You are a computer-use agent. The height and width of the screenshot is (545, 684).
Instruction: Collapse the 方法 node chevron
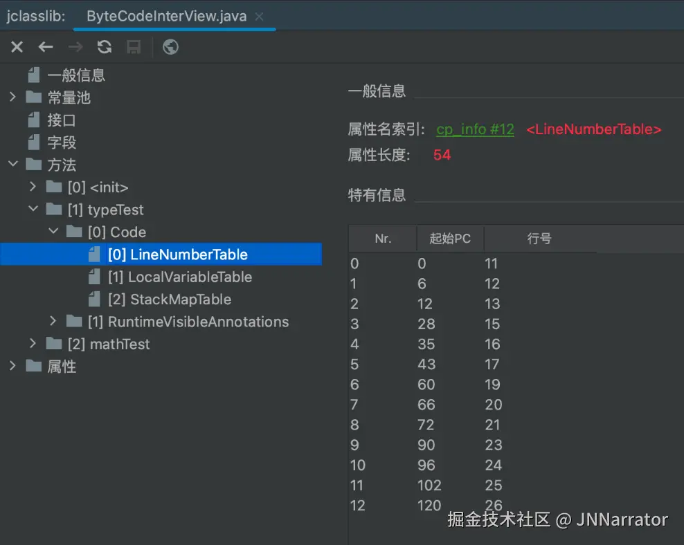[x=13, y=164]
